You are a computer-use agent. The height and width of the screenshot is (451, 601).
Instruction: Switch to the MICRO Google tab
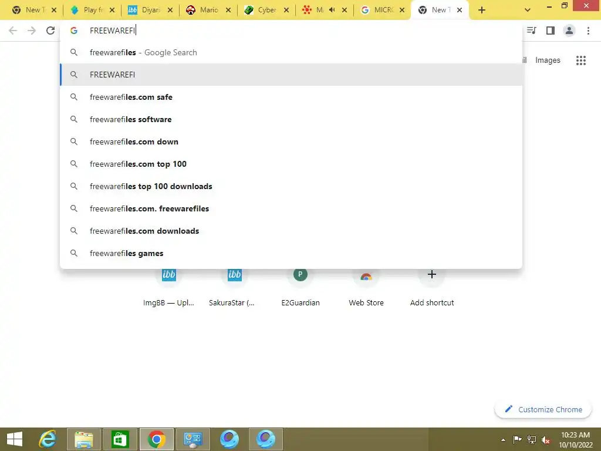(x=382, y=10)
